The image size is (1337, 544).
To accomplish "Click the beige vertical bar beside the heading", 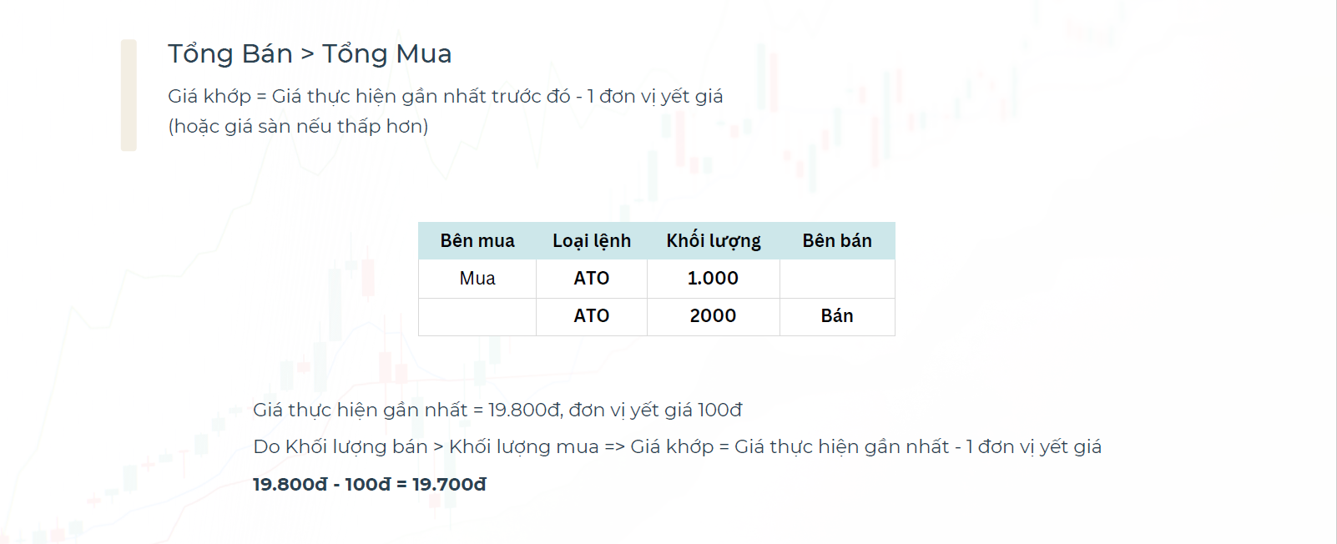I will [x=129, y=95].
